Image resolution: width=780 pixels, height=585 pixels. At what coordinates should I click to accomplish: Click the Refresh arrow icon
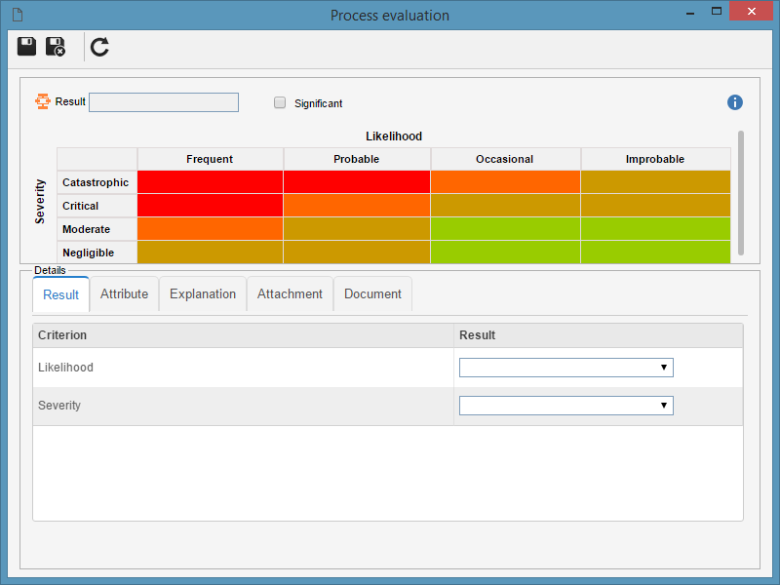pyautogui.click(x=99, y=47)
